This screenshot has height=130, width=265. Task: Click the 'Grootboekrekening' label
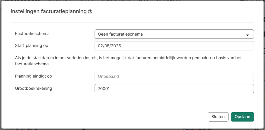(x=34, y=88)
